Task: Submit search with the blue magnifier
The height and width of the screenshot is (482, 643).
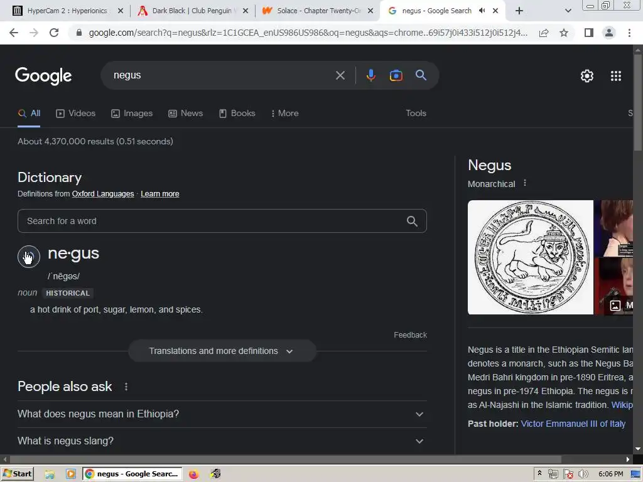Action: 421,75
